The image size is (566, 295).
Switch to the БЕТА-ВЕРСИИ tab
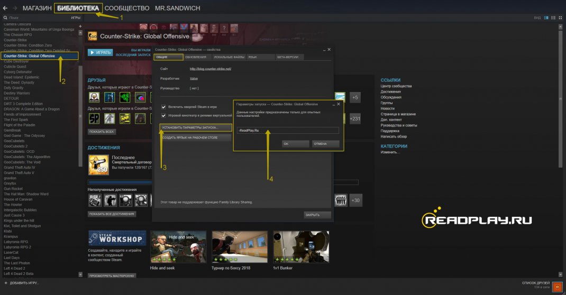coord(289,57)
